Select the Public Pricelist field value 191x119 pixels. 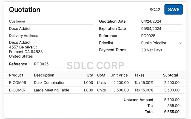[x=154, y=43]
